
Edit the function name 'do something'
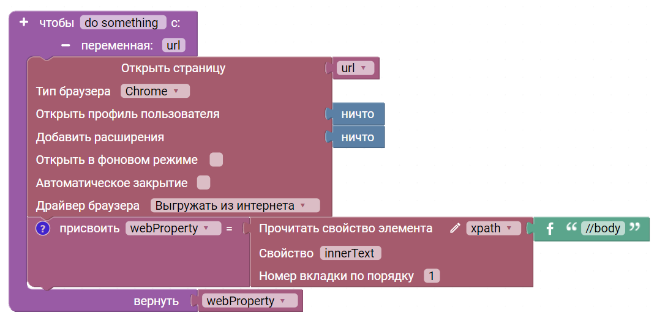pos(123,23)
